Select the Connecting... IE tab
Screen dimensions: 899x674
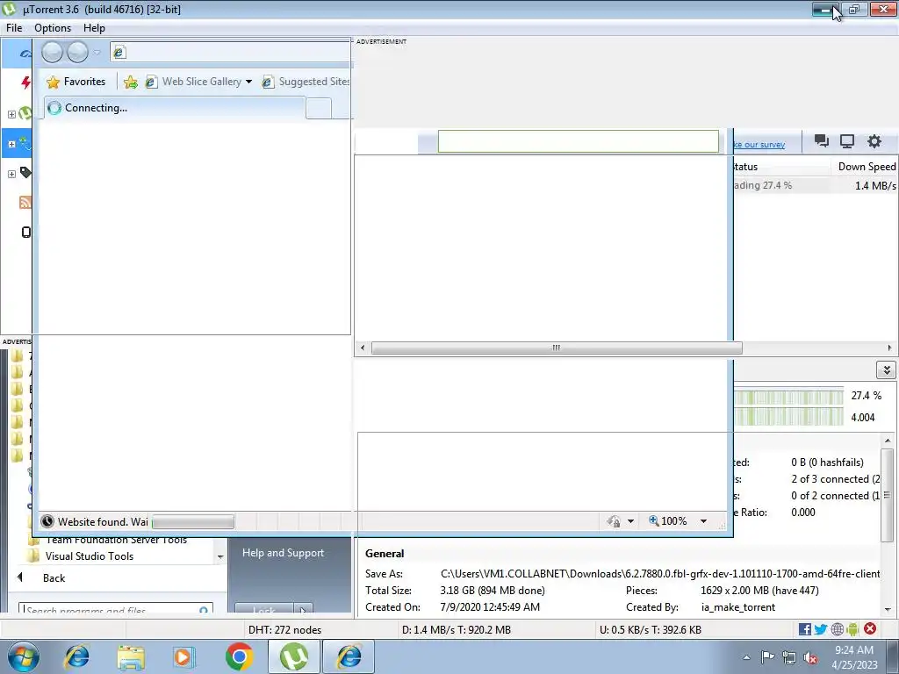click(175, 108)
